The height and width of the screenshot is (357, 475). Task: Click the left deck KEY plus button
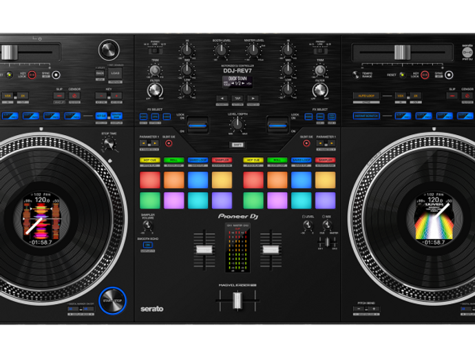coord(116,96)
